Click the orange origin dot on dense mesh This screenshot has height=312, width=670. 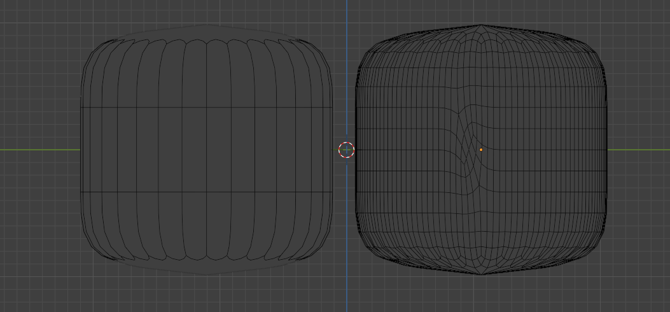click(x=481, y=150)
